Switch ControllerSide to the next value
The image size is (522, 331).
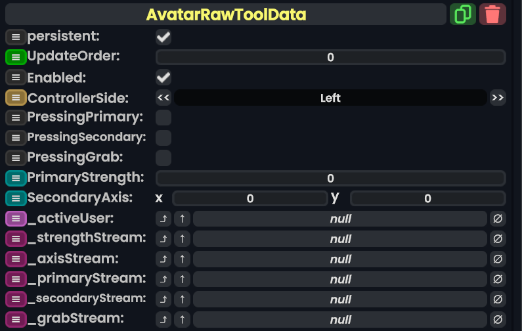point(498,99)
